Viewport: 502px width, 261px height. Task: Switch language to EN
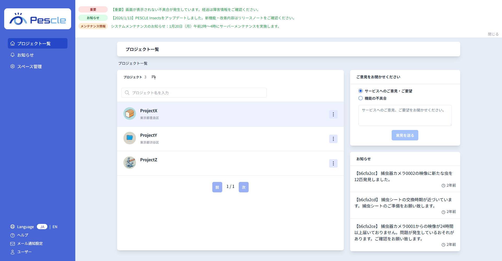click(55, 227)
